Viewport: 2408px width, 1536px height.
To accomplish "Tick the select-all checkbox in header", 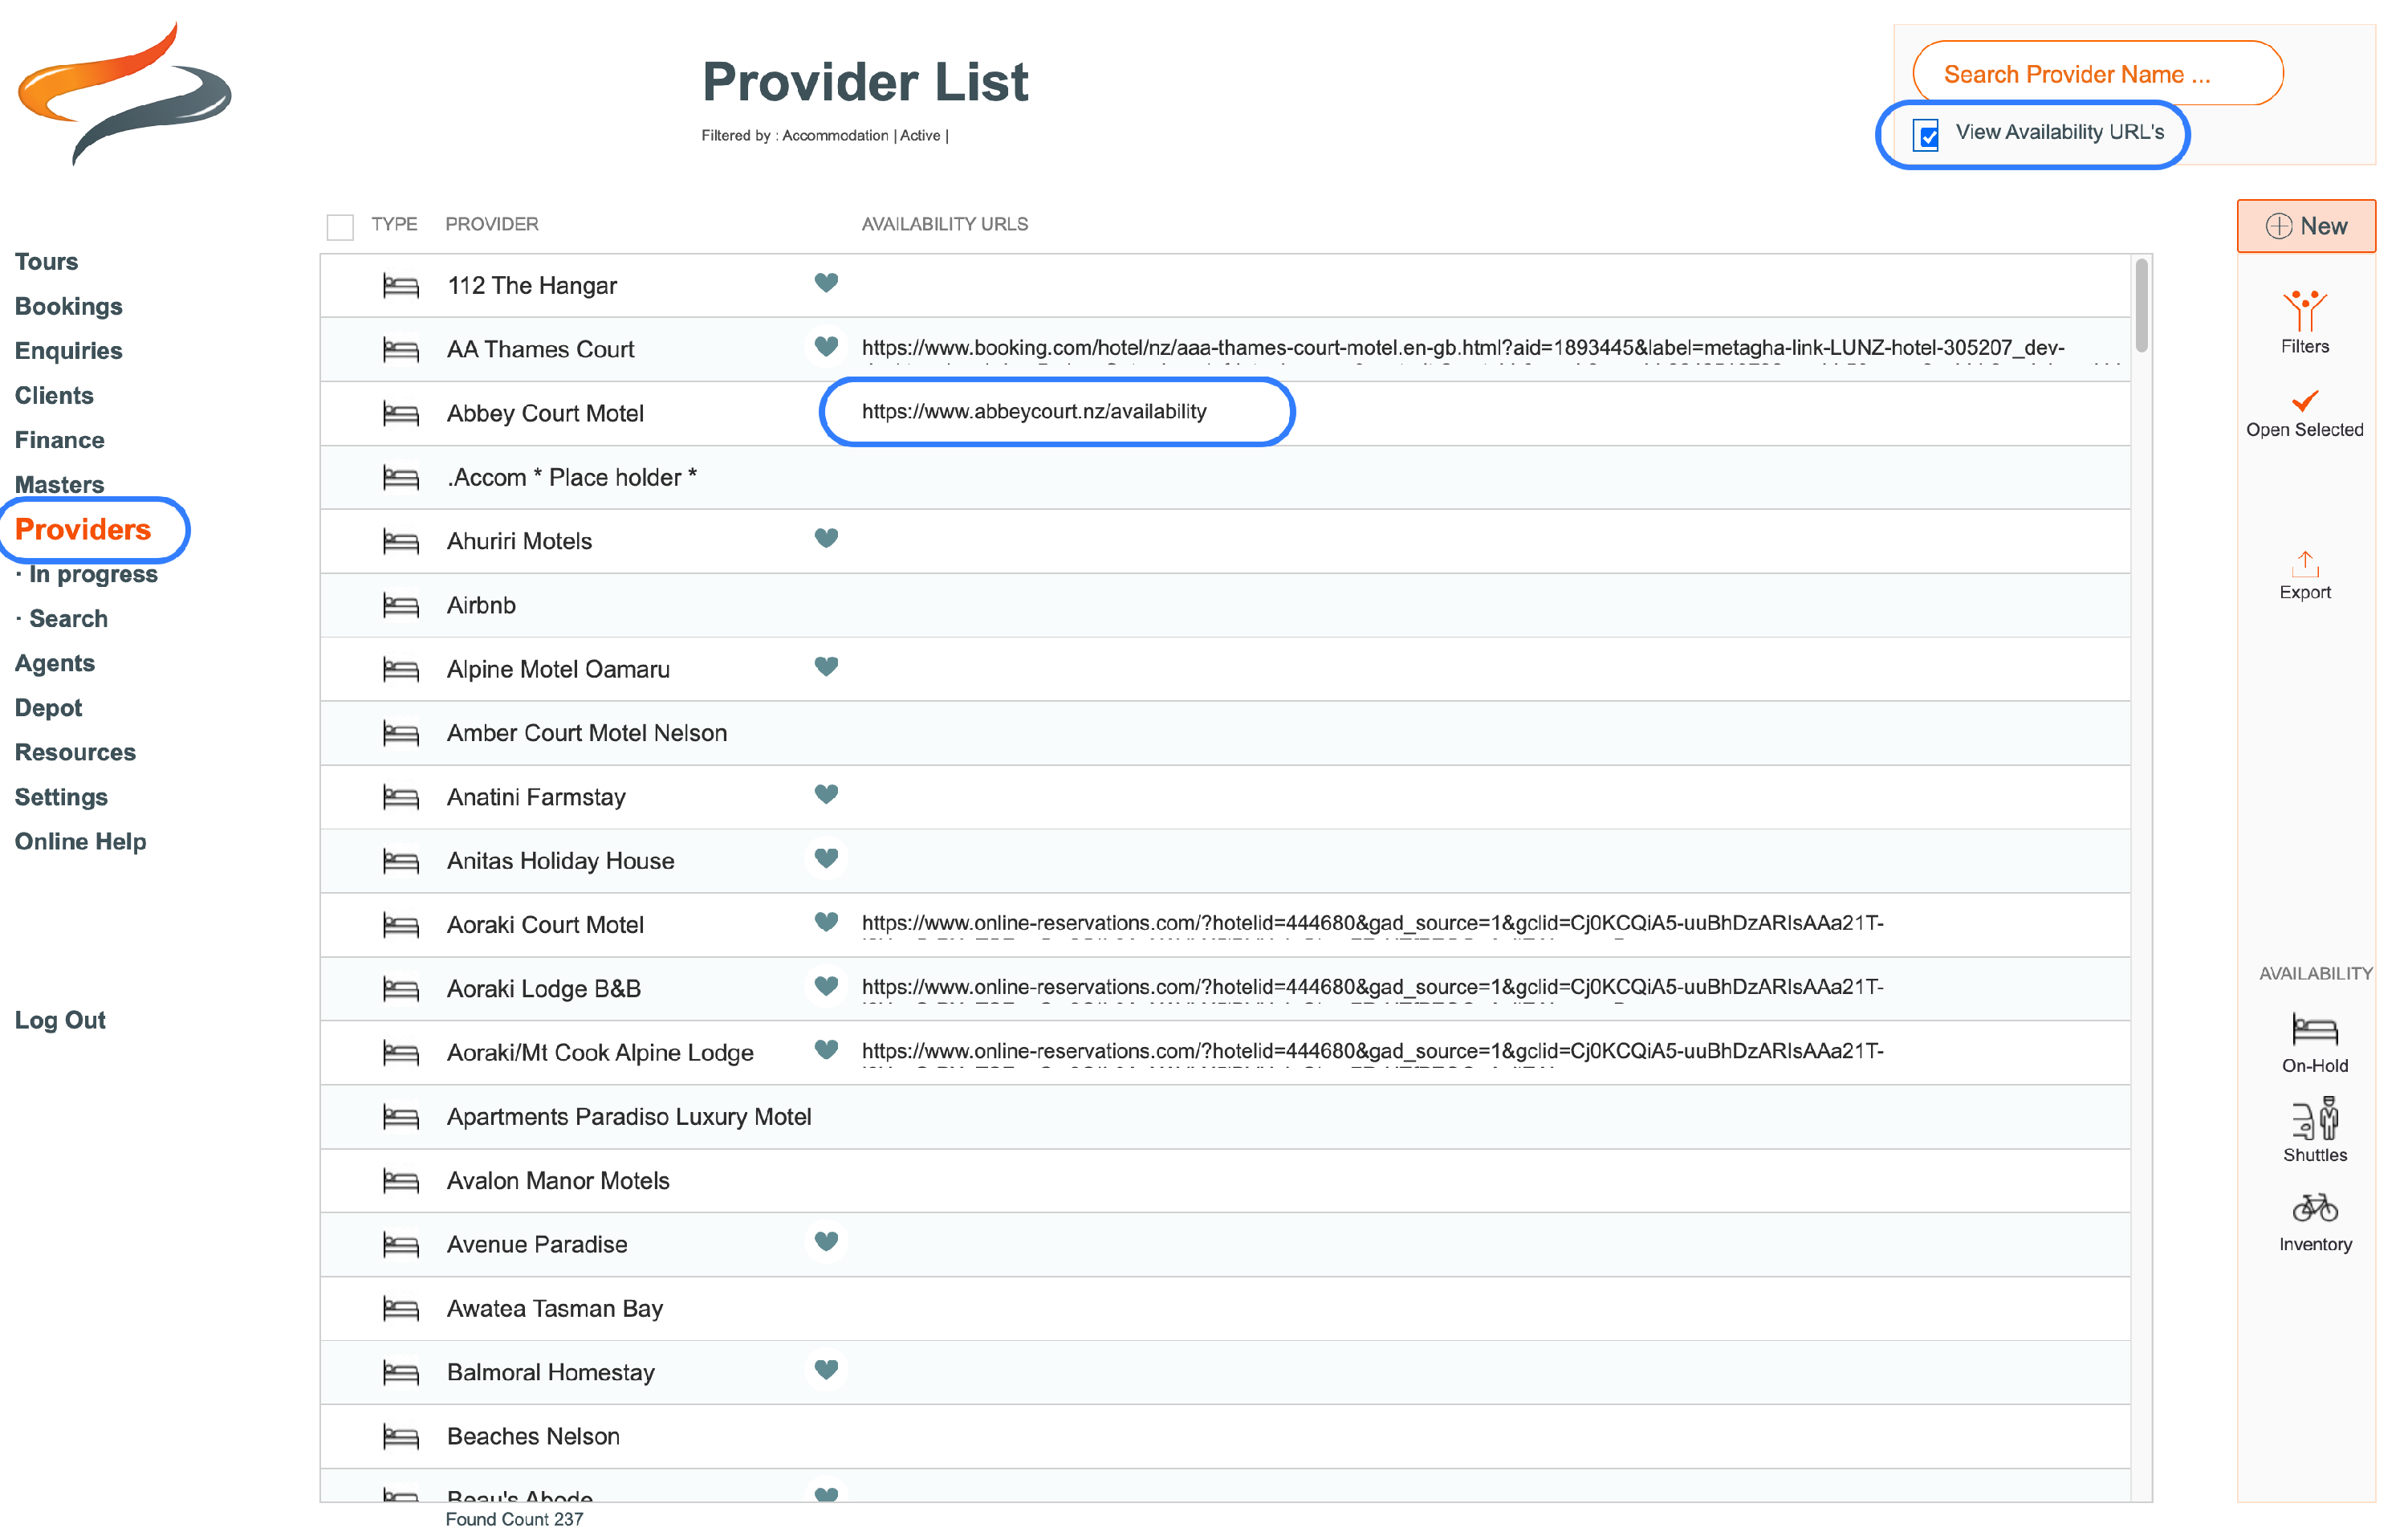I will 340,227.
